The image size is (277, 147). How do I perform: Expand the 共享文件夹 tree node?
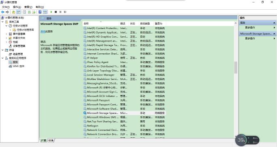point(6,38)
